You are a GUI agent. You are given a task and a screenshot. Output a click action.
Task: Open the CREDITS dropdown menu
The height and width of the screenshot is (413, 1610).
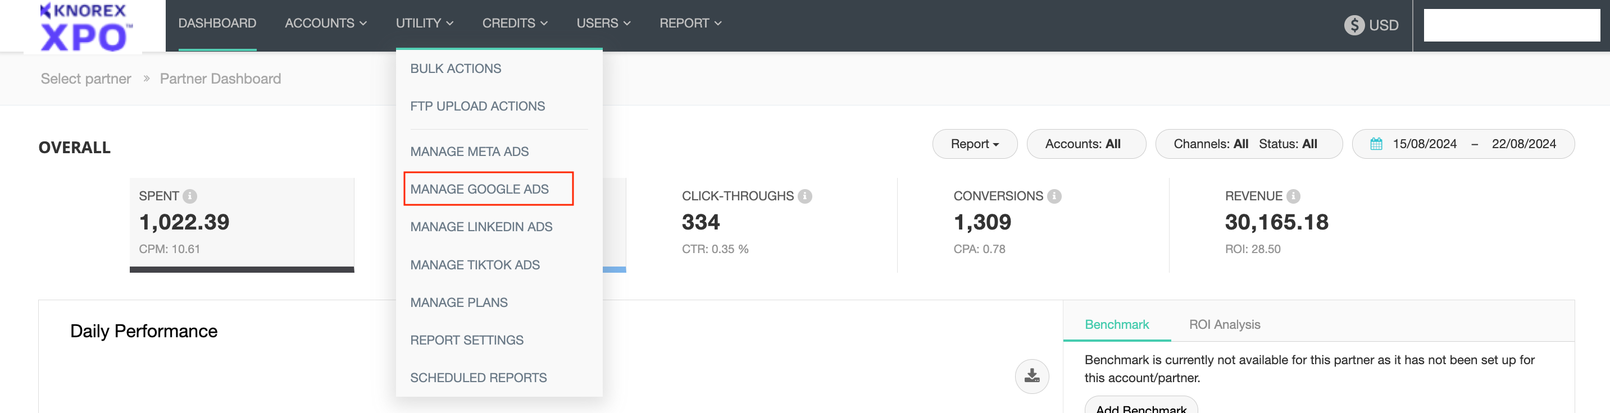(515, 23)
